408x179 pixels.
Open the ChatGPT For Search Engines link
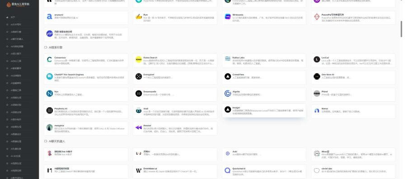[69, 75]
